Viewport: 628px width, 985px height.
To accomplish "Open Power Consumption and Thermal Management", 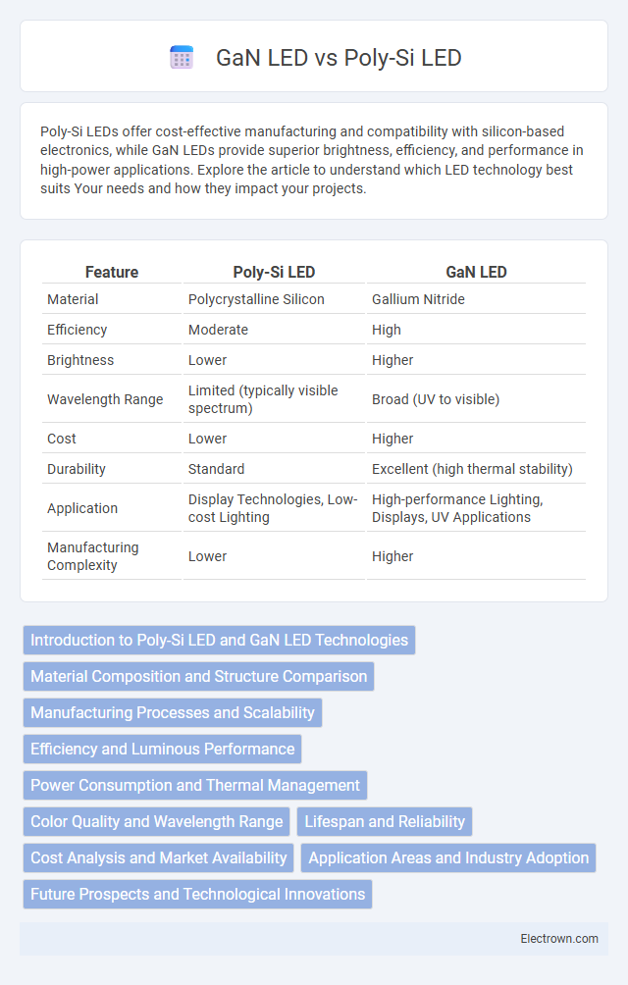I will pos(195,785).
